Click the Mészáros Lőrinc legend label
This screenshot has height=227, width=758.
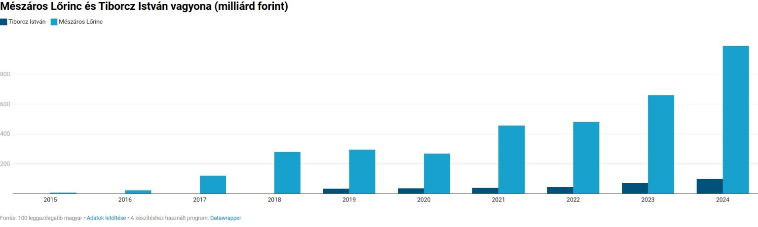click(81, 22)
